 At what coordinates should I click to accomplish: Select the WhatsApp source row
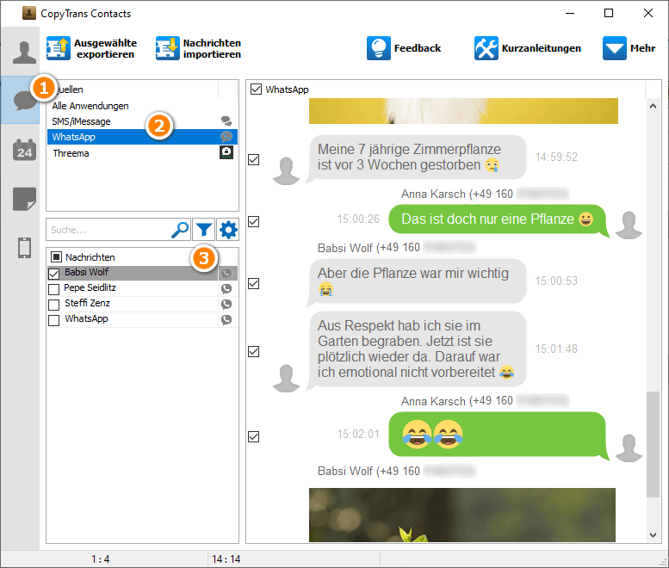[142, 137]
